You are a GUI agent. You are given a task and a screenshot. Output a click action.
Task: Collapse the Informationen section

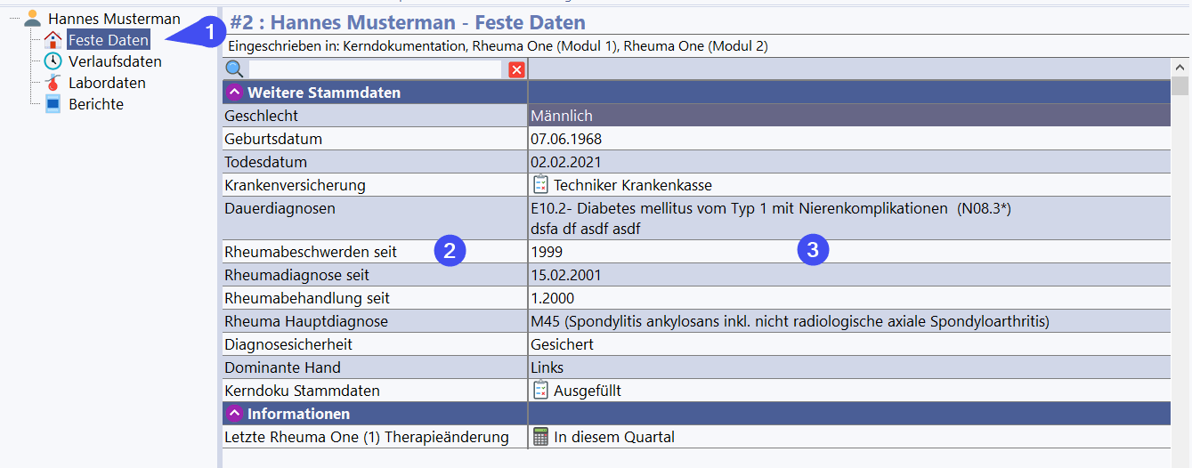(x=234, y=413)
